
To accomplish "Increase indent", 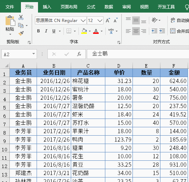I will click(162, 31).
